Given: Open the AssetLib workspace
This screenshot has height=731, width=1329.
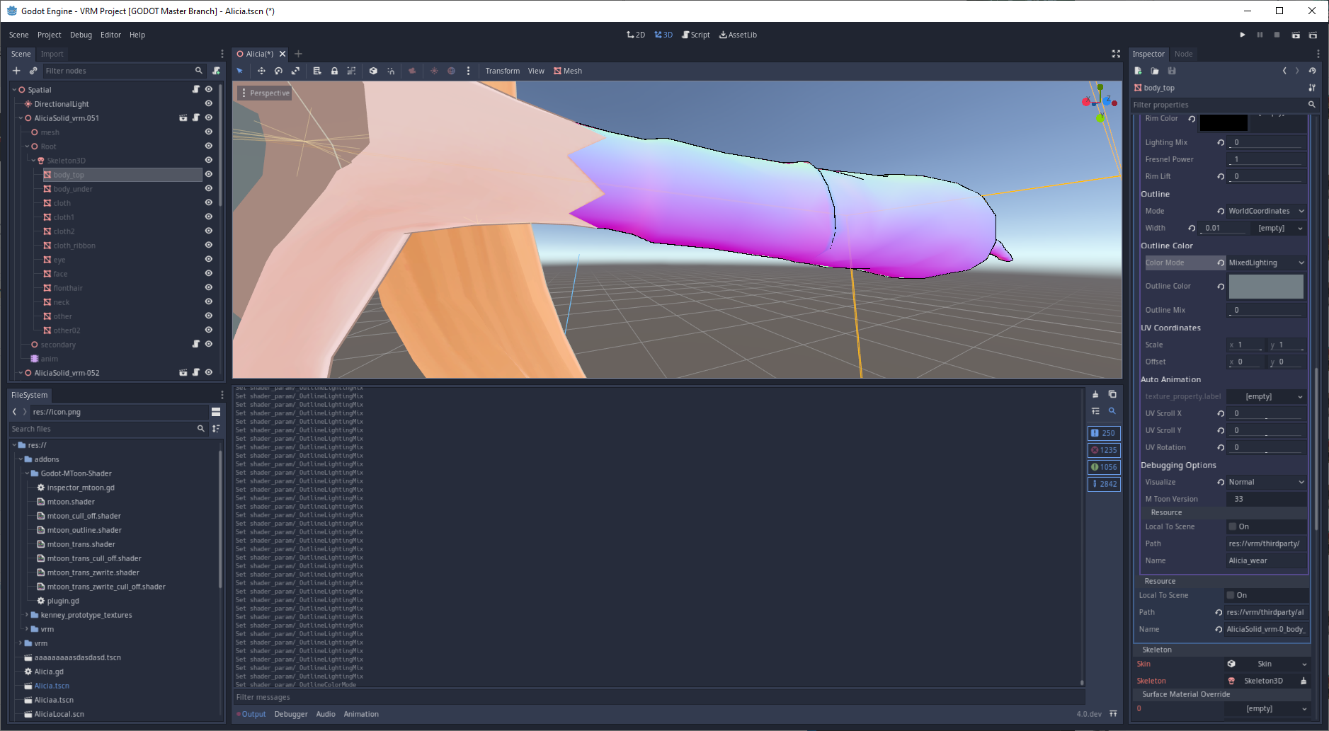Looking at the screenshot, I should point(738,35).
